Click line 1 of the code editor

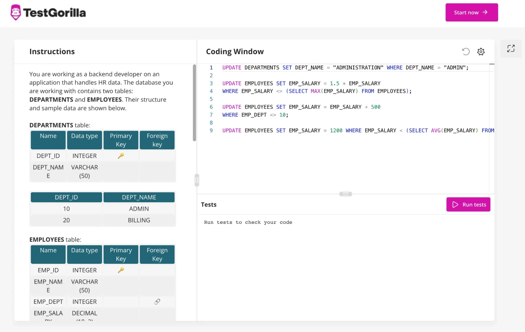pyautogui.click(x=345, y=68)
